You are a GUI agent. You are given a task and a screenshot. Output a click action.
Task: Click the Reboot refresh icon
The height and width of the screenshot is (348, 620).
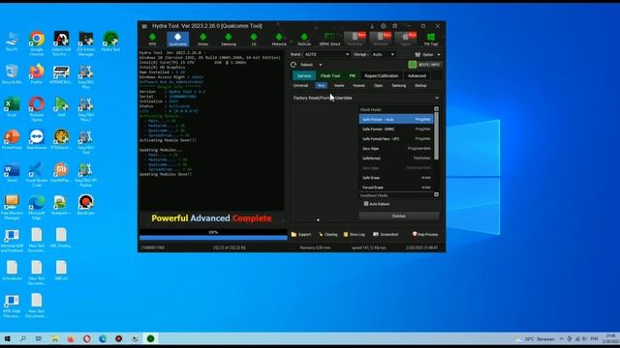294,65
